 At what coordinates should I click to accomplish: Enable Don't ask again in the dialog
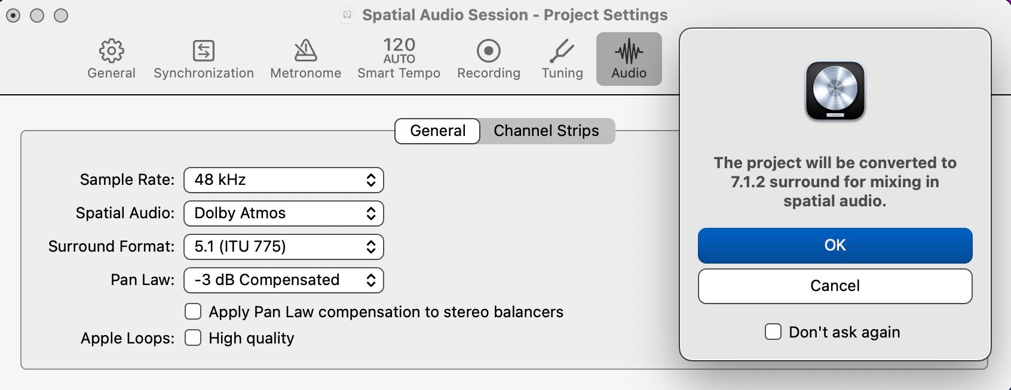(774, 332)
